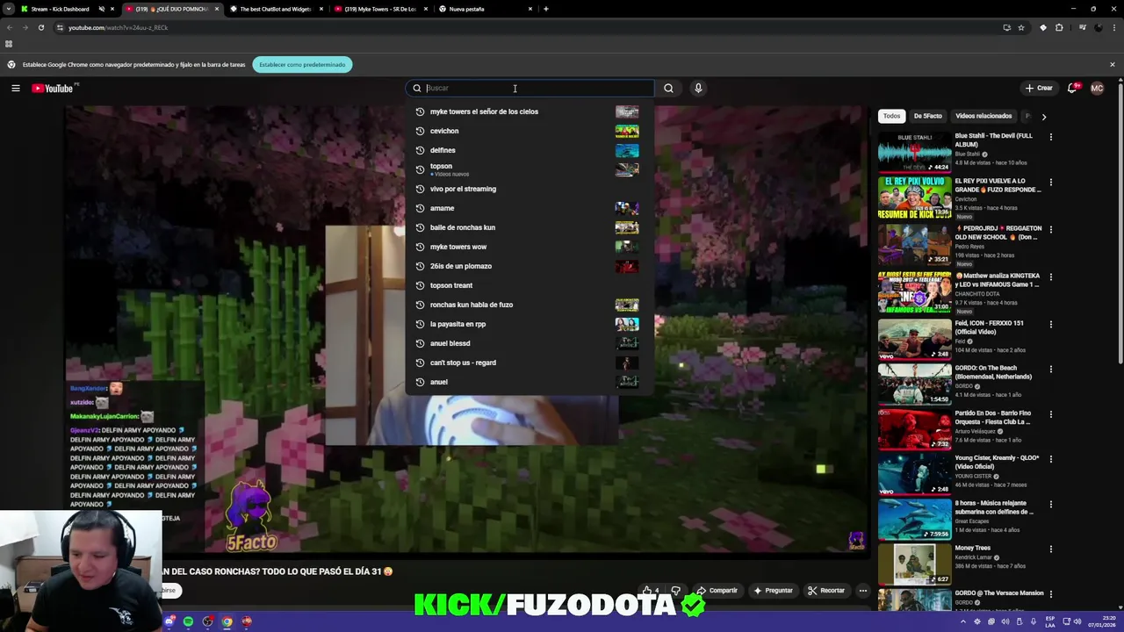Click thumbnail beside 'delfines' suggestion
The height and width of the screenshot is (632, 1124).
[627, 150]
